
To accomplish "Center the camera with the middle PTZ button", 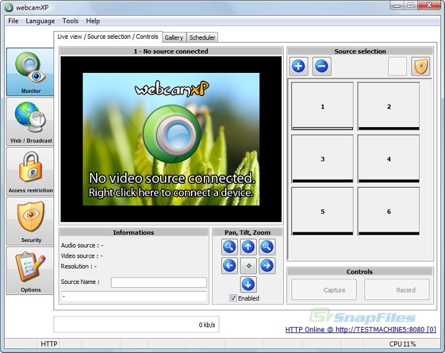I will (x=248, y=265).
